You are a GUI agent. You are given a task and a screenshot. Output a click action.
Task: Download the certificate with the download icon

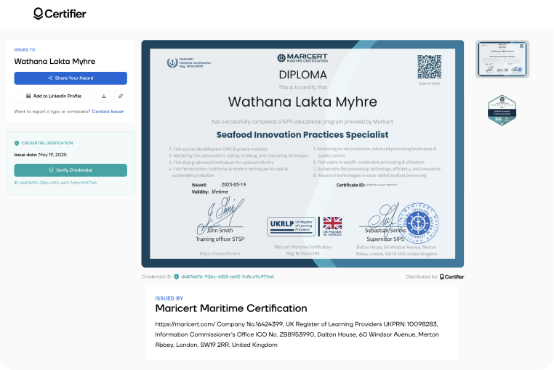(x=104, y=96)
